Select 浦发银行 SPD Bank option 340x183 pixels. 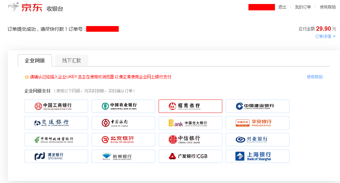56,156
